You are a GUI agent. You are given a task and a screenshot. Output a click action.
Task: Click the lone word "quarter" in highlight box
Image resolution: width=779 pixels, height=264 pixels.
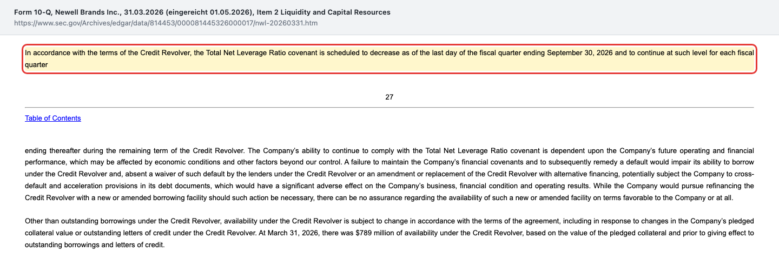coord(37,65)
